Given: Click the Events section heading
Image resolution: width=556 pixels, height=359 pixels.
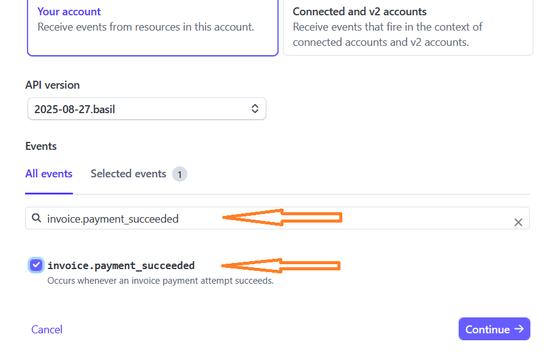Looking at the screenshot, I should pyautogui.click(x=41, y=146).
